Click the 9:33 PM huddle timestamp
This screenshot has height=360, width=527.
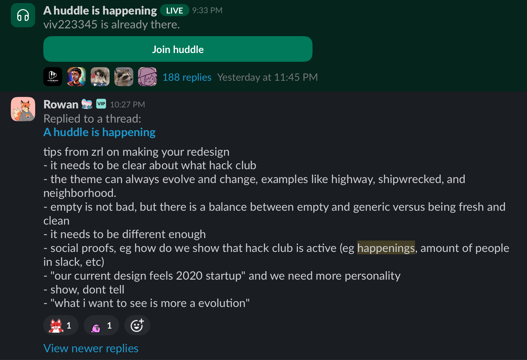207,10
